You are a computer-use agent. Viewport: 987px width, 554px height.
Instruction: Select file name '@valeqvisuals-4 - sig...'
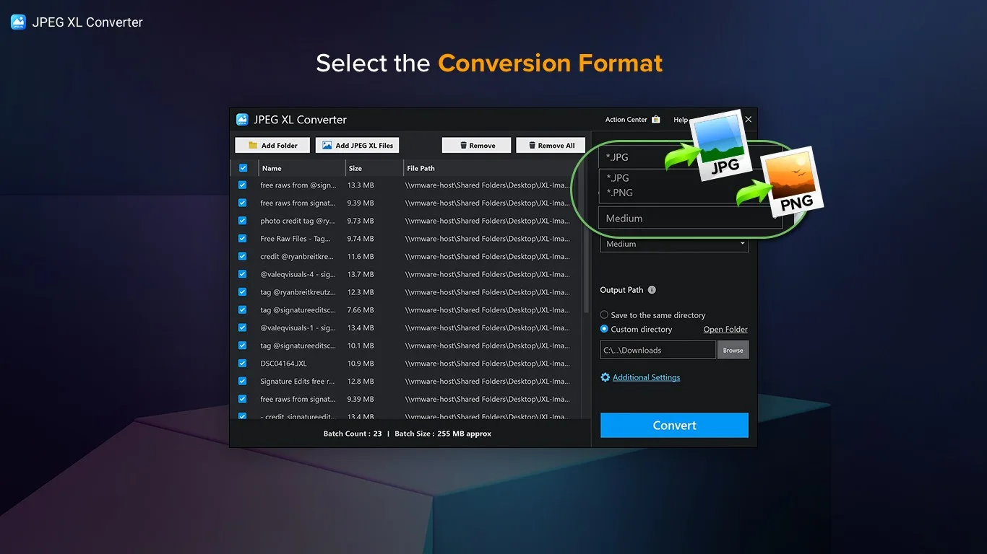coord(298,274)
